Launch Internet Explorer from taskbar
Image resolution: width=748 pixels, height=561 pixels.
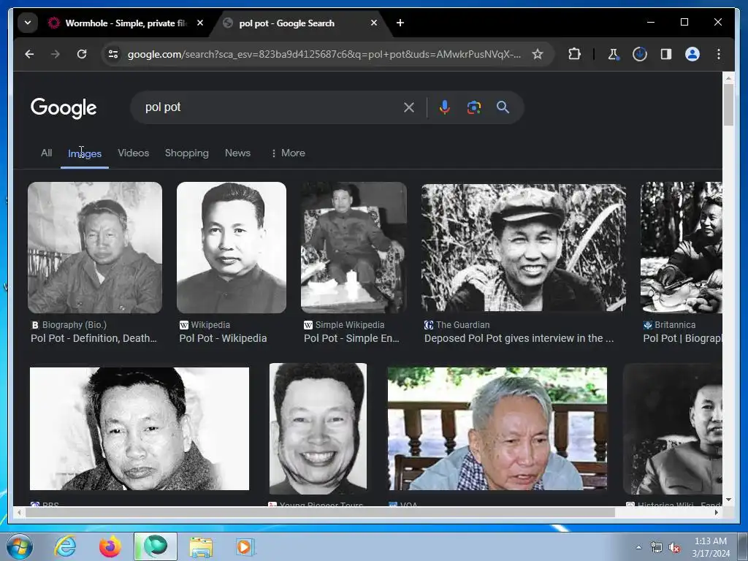click(x=65, y=546)
